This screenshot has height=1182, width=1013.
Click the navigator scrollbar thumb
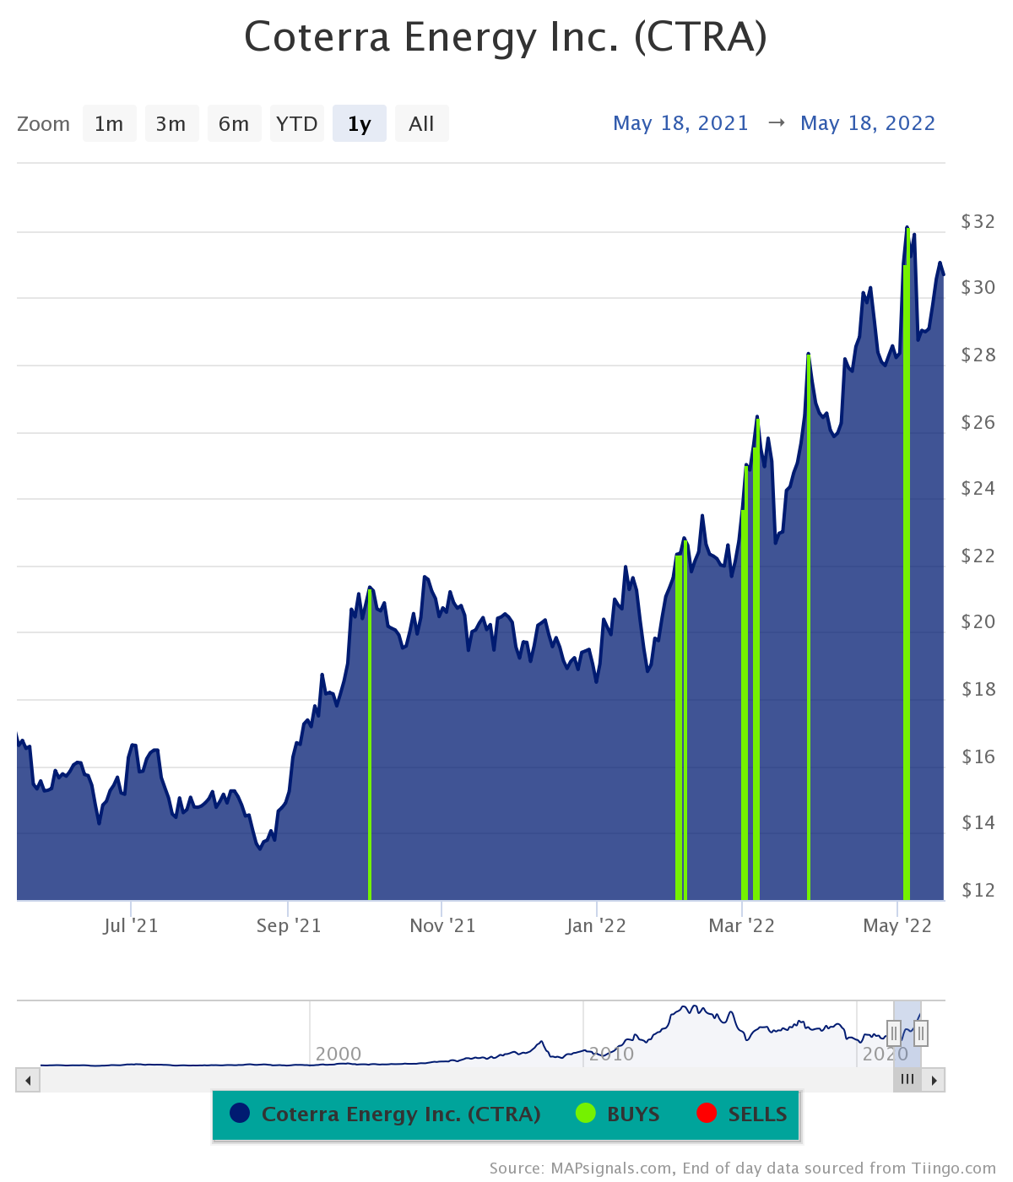pyautogui.click(x=907, y=1080)
